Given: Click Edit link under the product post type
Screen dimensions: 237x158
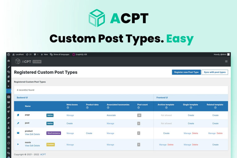Looking at the screenshot, I should point(31,134).
